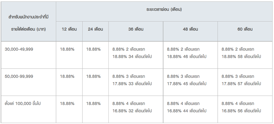
Task: Click 24-month rate for 50,000-99,999 income
Action: tap(93, 76)
